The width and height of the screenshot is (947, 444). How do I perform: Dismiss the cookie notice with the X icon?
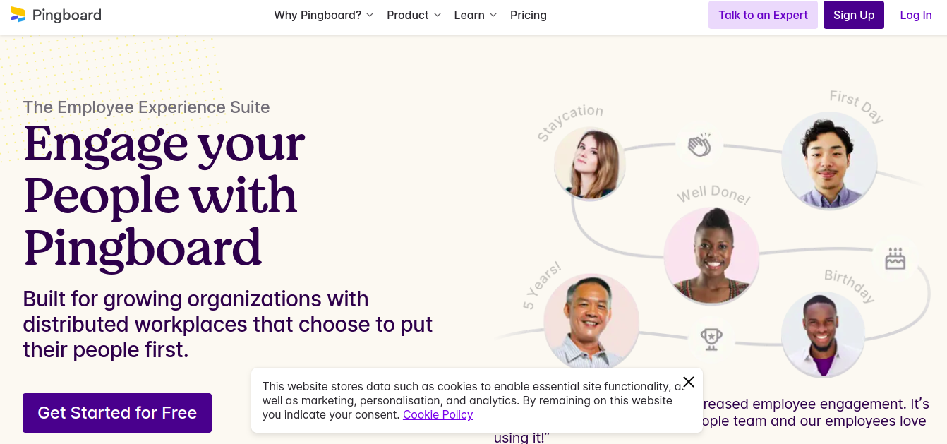(689, 382)
